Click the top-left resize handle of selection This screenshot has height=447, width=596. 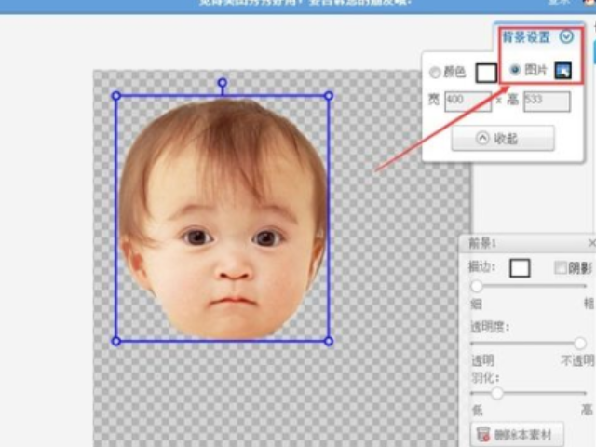(x=116, y=95)
